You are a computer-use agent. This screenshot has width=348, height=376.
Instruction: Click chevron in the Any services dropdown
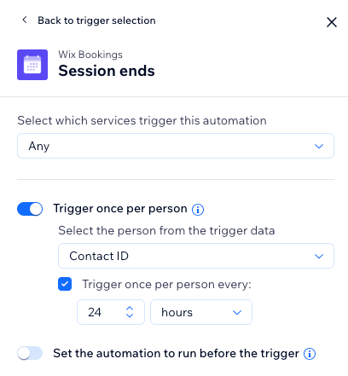coord(319,146)
